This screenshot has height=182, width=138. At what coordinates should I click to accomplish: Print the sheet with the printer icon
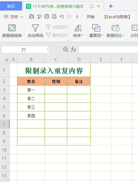point(47,17)
